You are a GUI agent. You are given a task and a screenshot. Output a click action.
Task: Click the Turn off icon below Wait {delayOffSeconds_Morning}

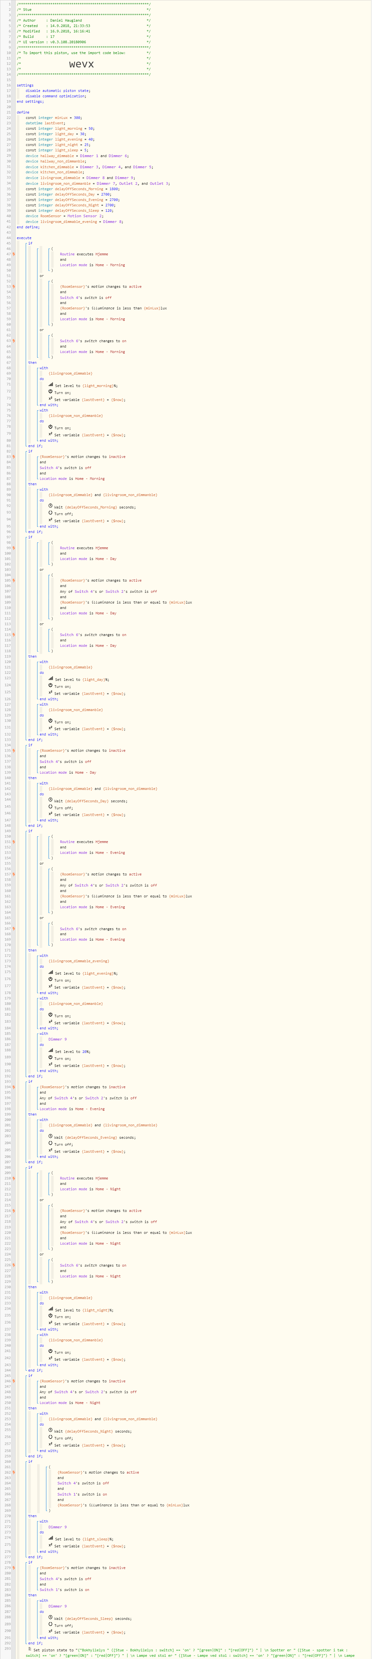51,513
